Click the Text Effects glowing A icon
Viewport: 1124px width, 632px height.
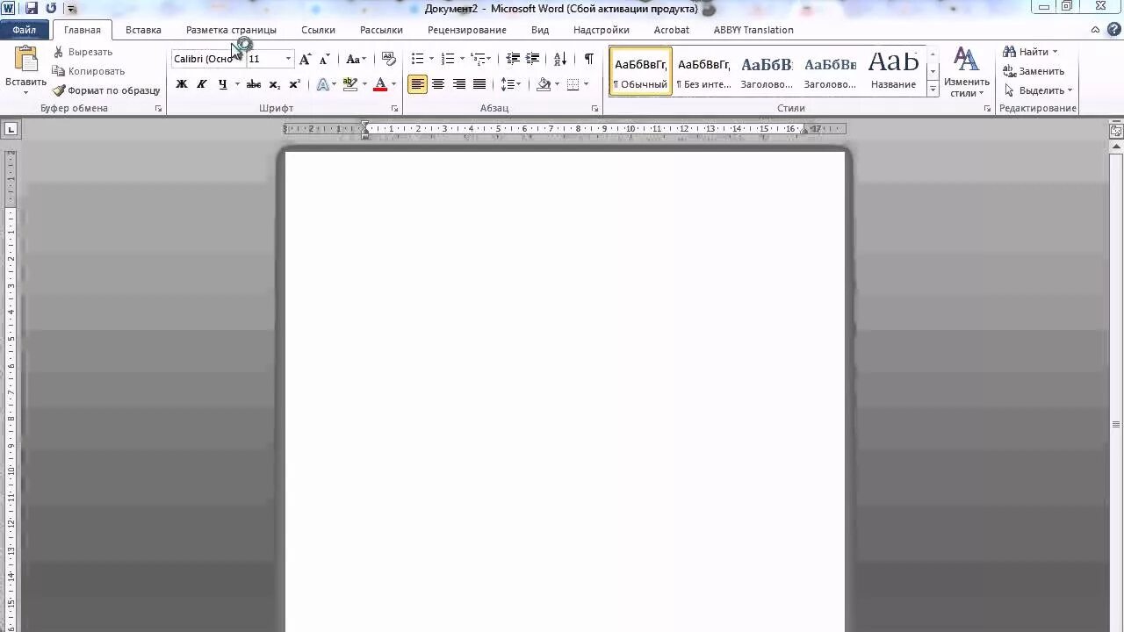point(322,84)
